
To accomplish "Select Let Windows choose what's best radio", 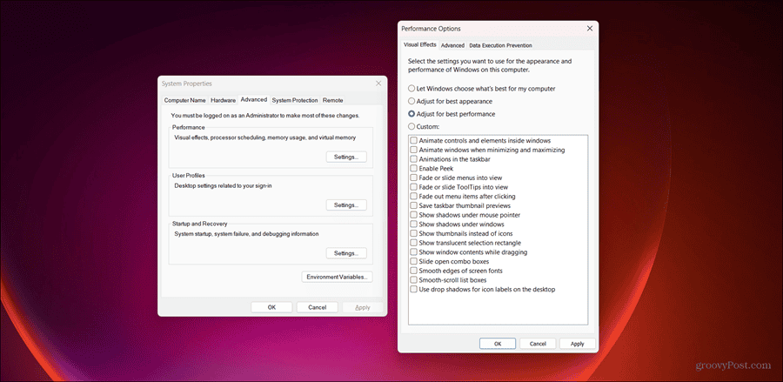I will click(x=412, y=89).
